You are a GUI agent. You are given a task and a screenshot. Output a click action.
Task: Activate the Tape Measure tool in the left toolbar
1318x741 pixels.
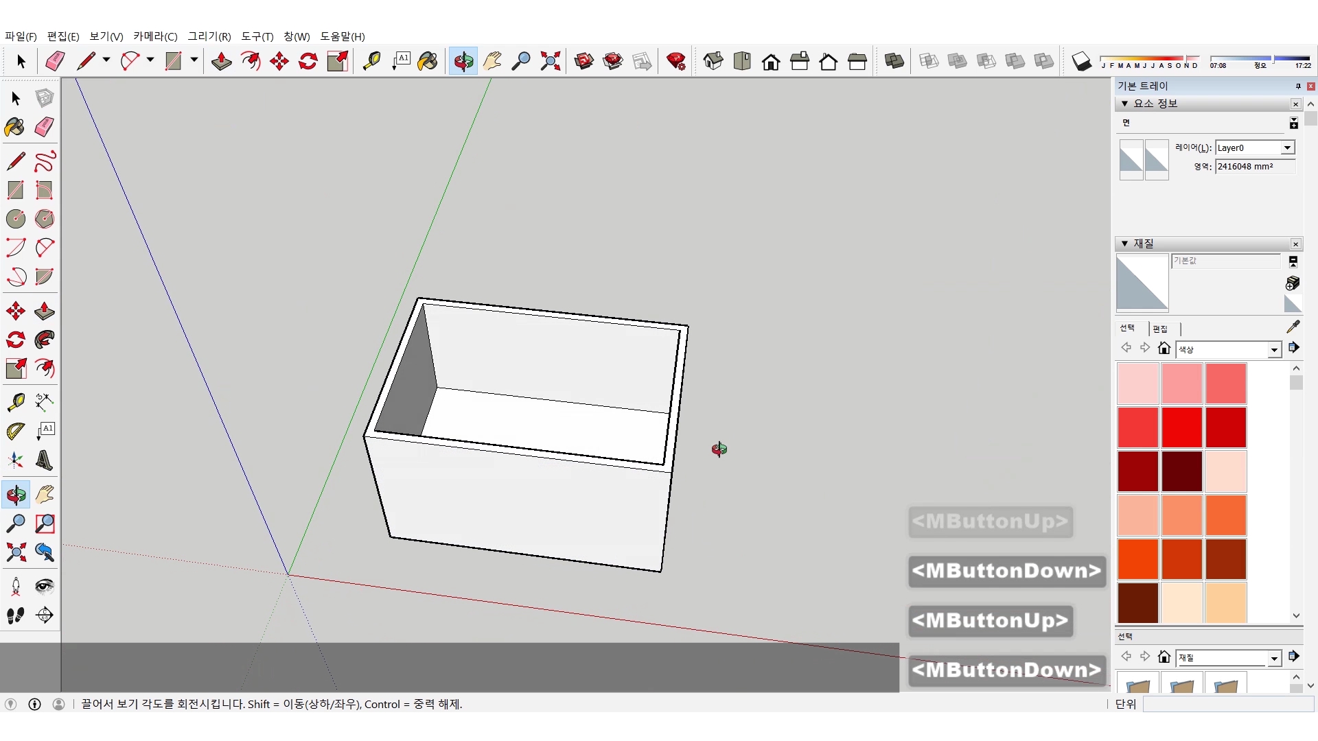click(x=15, y=401)
